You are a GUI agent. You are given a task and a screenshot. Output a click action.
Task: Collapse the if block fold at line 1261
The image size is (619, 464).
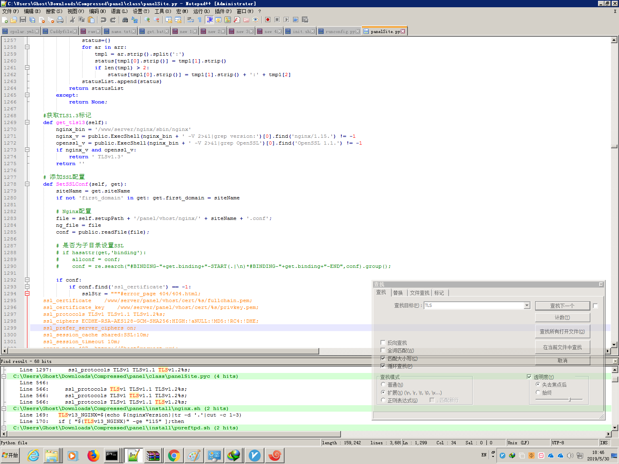tap(27, 68)
